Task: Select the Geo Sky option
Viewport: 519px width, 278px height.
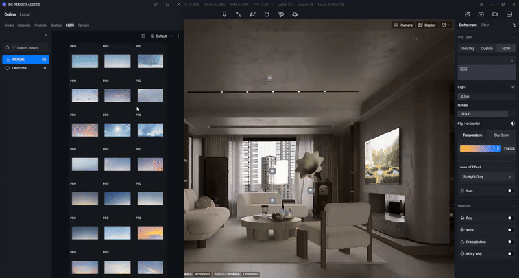Action: point(468,48)
